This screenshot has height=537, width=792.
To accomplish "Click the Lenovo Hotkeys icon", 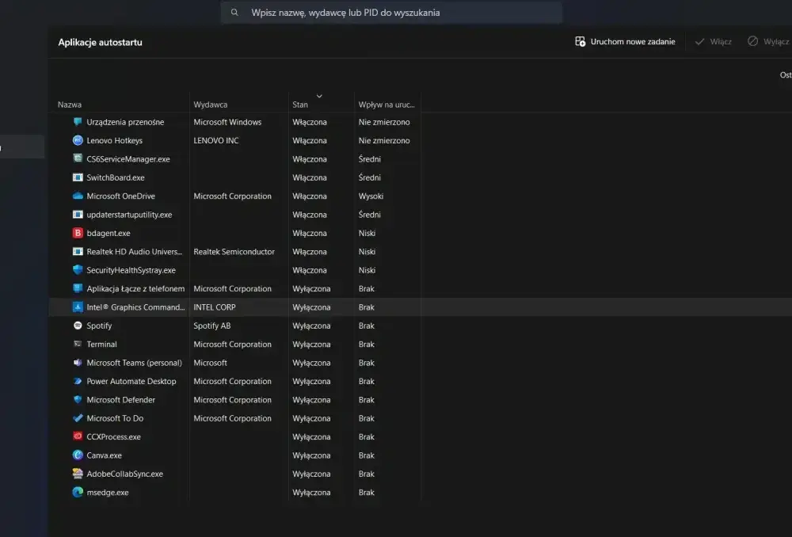I will tap(78, 140).
